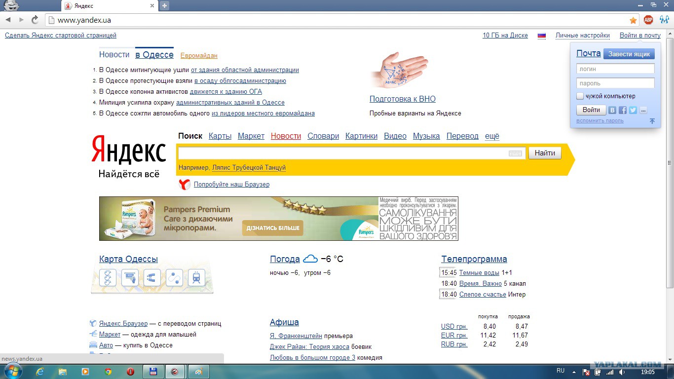
Task: Click the Завести ящик button
Action: (629, 54)
